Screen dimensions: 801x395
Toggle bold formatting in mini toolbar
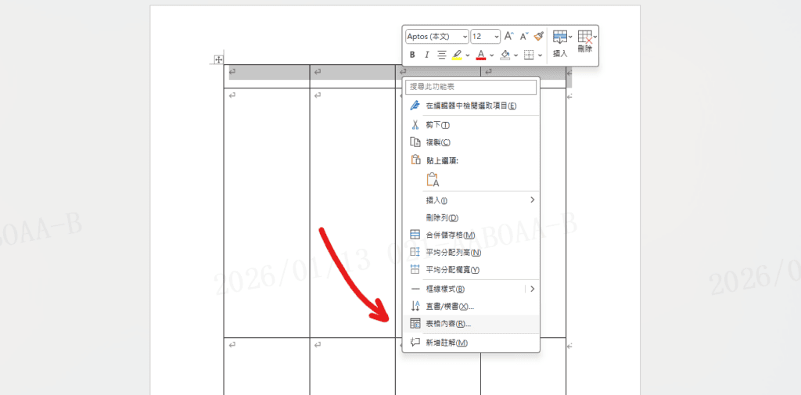coord(412,55)
